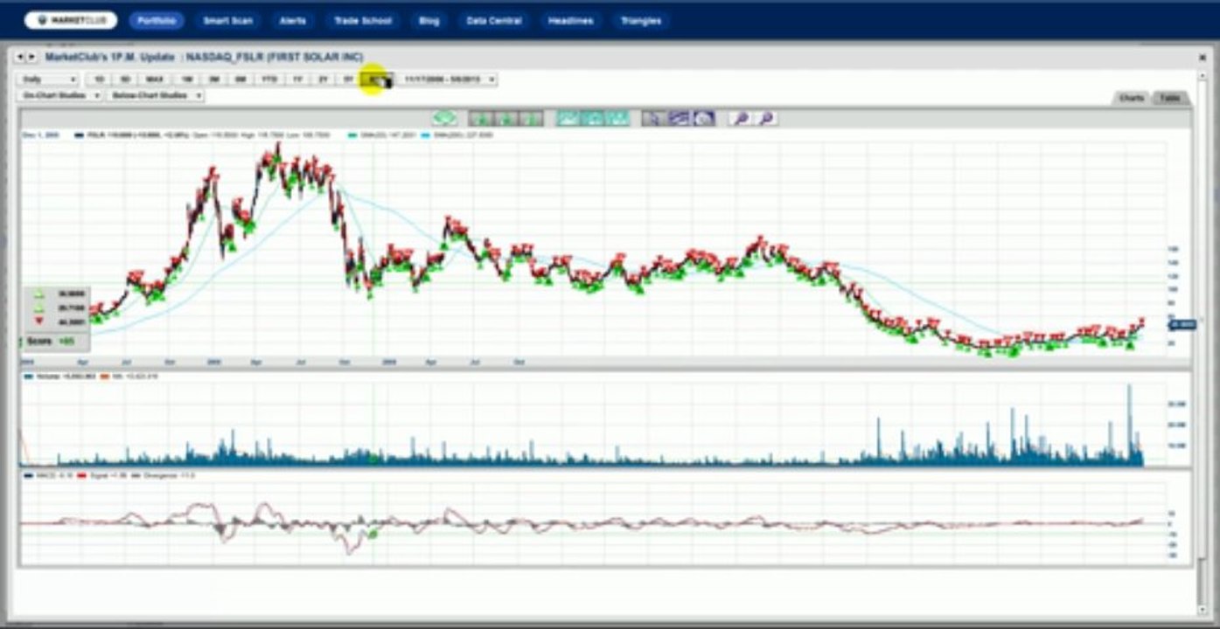The height and width of the screenshot is (629, 1220).
Task: Close the chart panel with the X
Action: [1203, 58]
